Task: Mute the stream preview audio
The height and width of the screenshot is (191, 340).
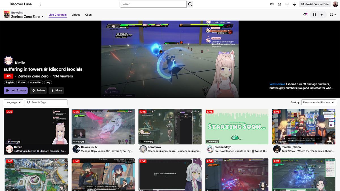Action: [x=321, y=14]
